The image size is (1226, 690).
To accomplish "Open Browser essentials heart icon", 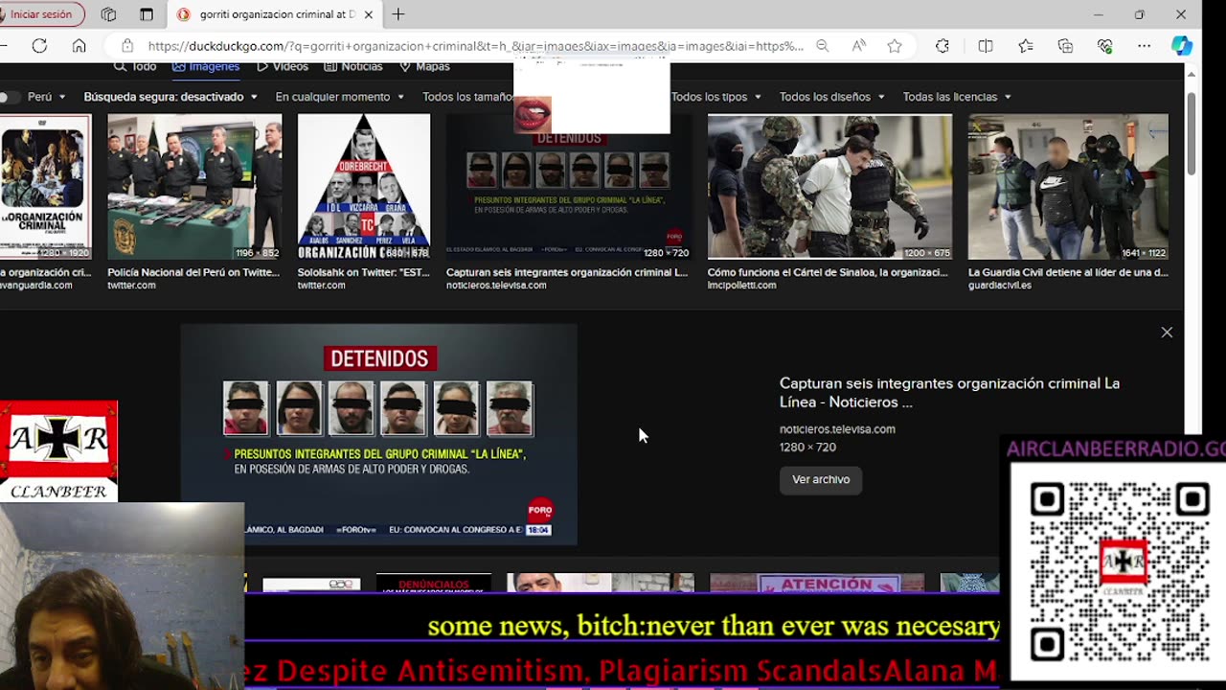I will pos(1105,46).
